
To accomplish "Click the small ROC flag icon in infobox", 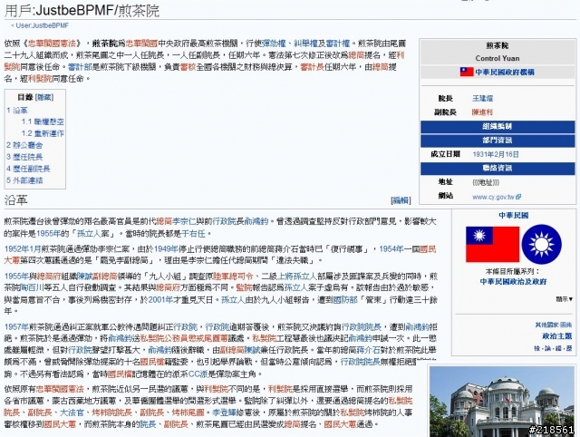I will (467, 72).
